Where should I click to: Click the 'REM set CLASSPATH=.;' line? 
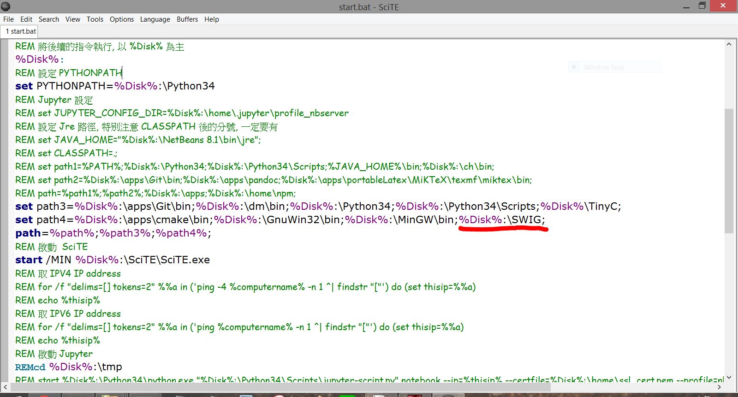pos(66,153)
